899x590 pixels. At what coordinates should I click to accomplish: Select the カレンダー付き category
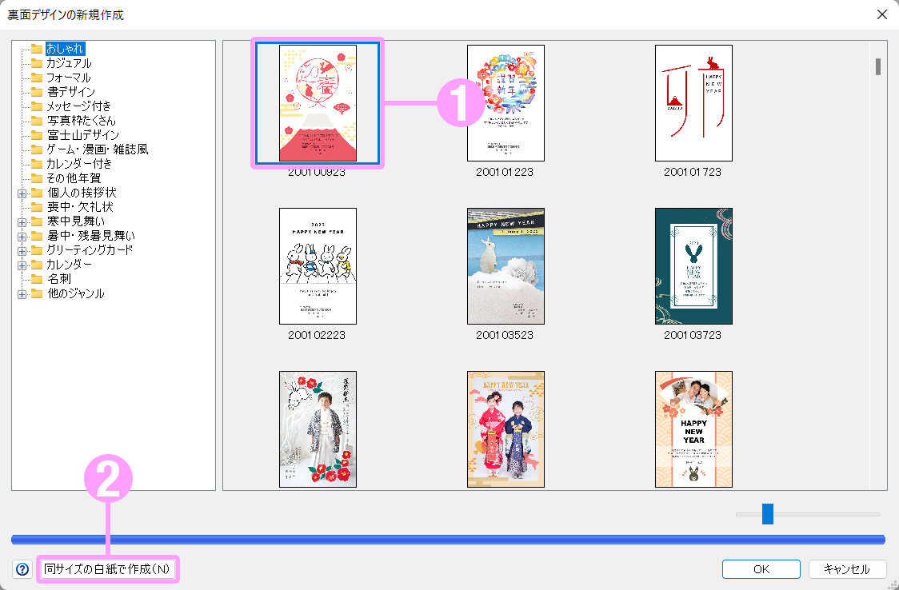pos(78,164)
